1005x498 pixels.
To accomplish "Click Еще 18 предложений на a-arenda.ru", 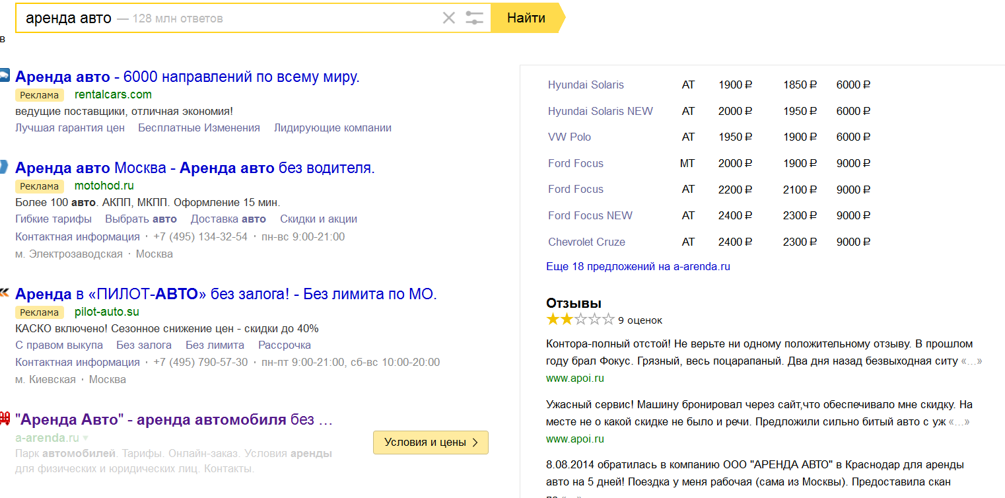I will [x=638, y=267].
